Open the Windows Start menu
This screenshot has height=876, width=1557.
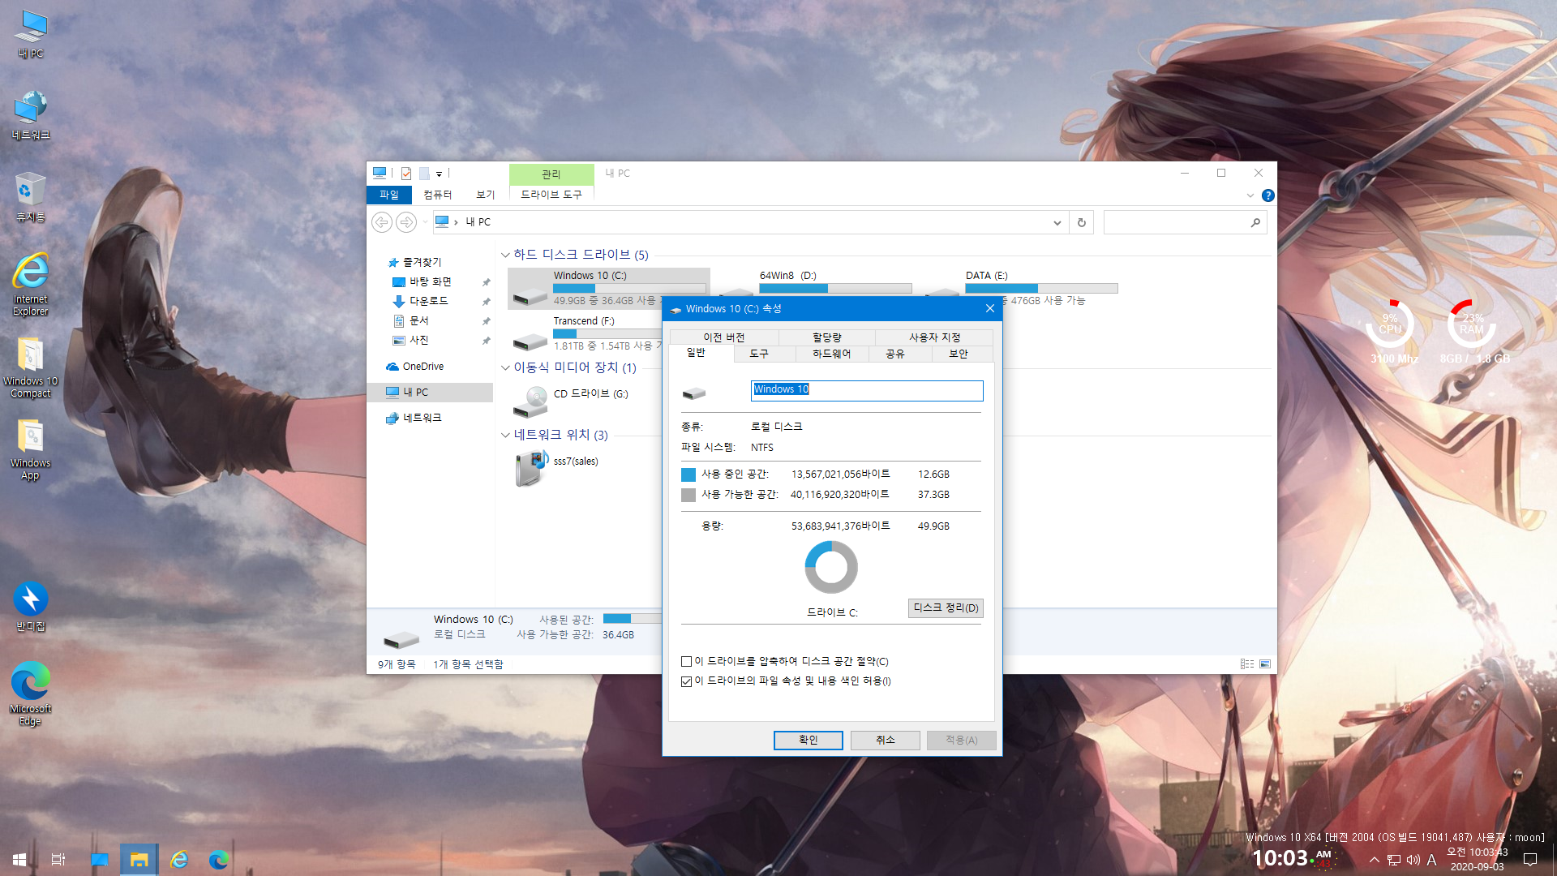coord(19,860)
